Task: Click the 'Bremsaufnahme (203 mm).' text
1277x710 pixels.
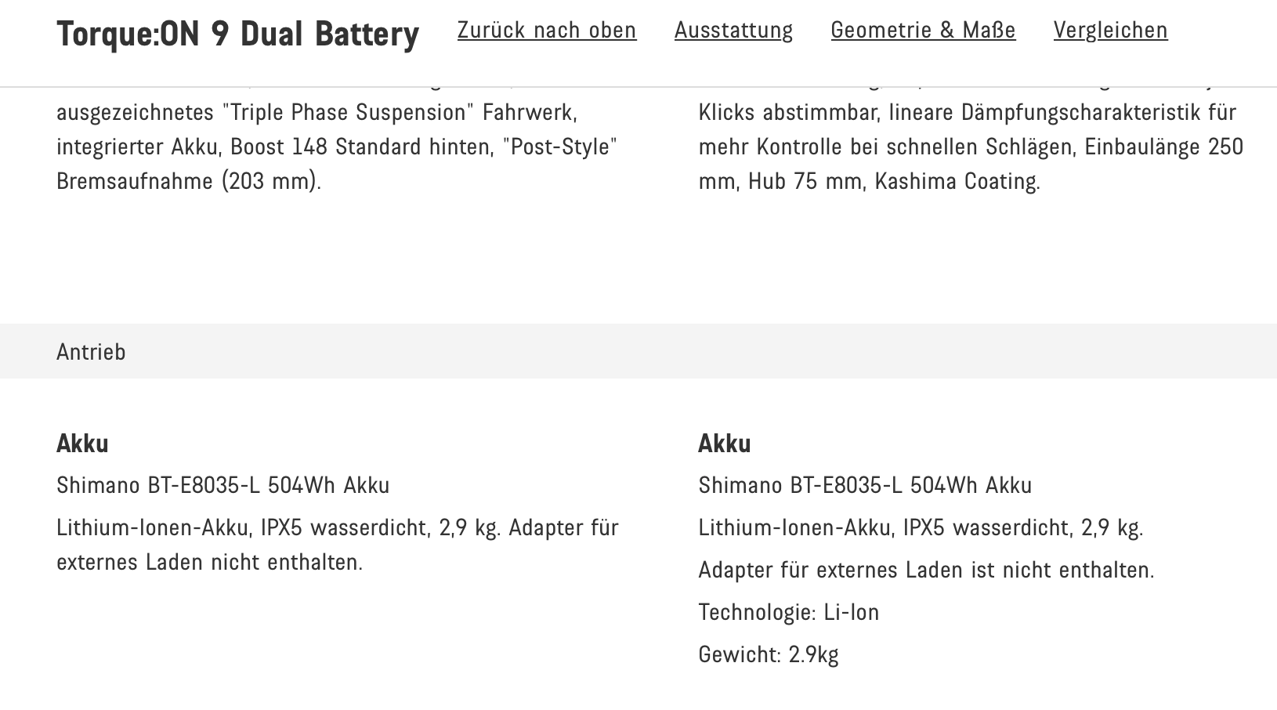Action: 189,182
